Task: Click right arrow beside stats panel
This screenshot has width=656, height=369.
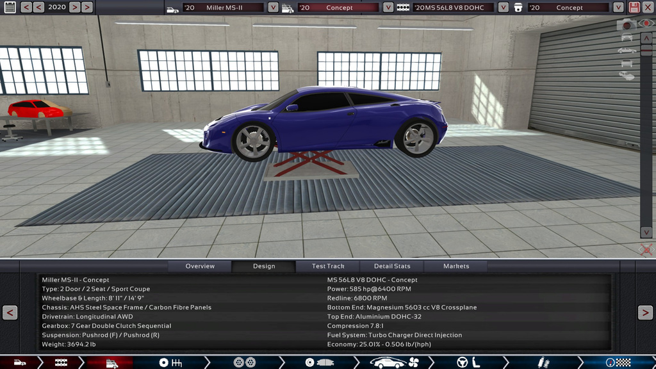Action: coord(645,312)
